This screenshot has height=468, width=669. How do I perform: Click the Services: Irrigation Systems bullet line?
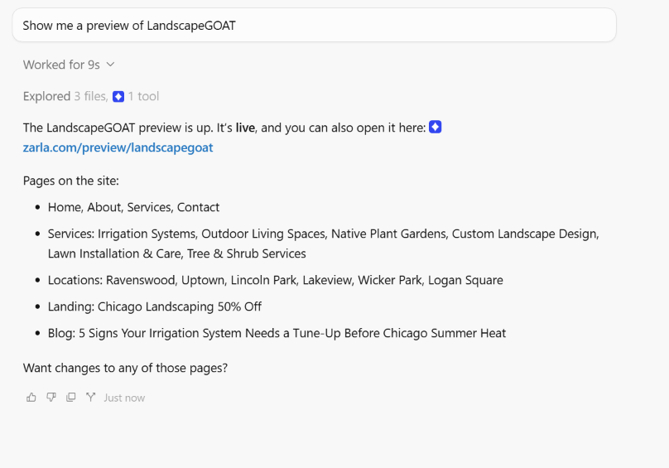tap(324, 234)
